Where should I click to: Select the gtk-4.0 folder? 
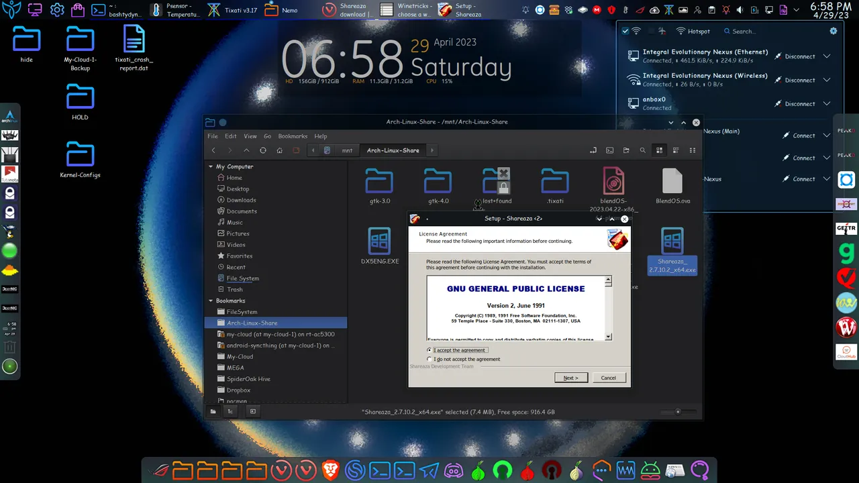tap(438, 186)
